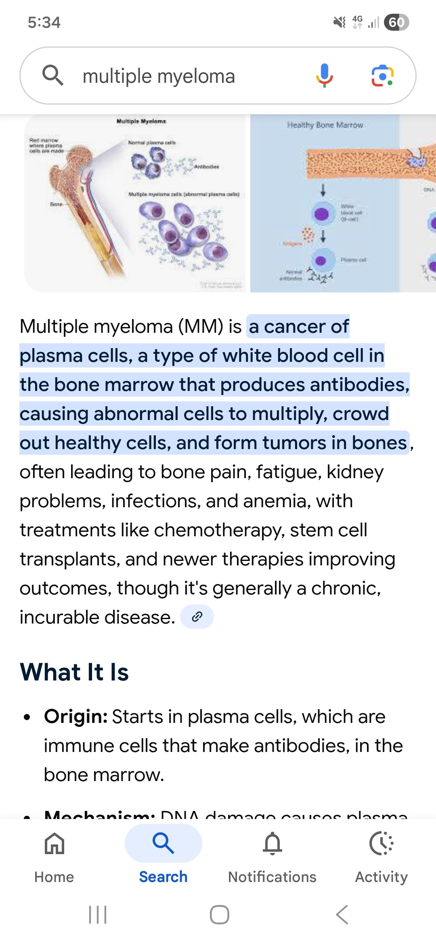
Task: Open Google Lens camera icon
Action: (x=382, y=76)
